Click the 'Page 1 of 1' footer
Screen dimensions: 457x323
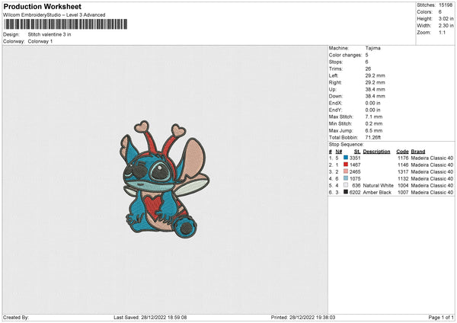pyautogui.click(x=441, y=318)
